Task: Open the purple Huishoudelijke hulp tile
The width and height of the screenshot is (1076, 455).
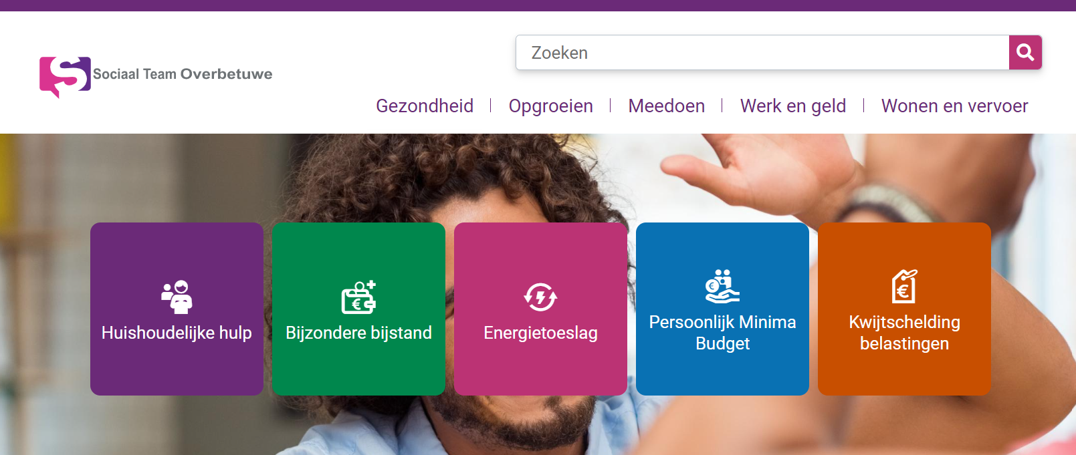Action: [x=177, y=309]
